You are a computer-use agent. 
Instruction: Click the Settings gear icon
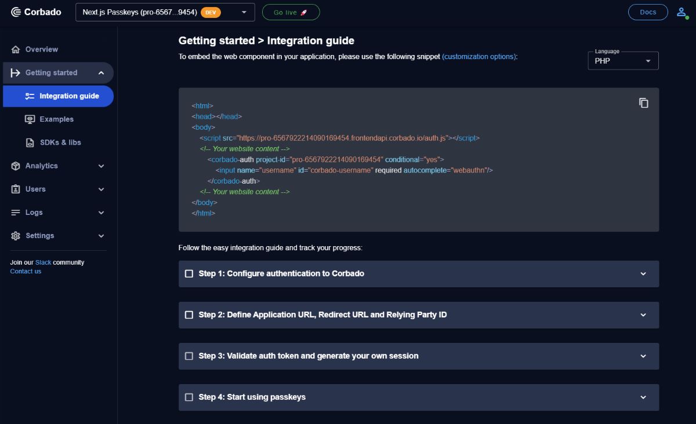pos(15,235)
